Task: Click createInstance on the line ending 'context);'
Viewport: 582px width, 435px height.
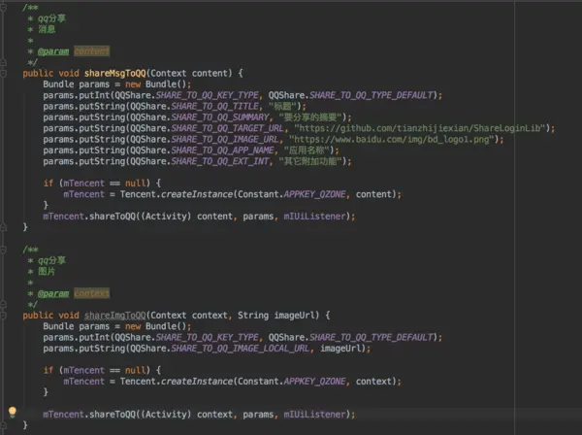Action: (197, 382)
